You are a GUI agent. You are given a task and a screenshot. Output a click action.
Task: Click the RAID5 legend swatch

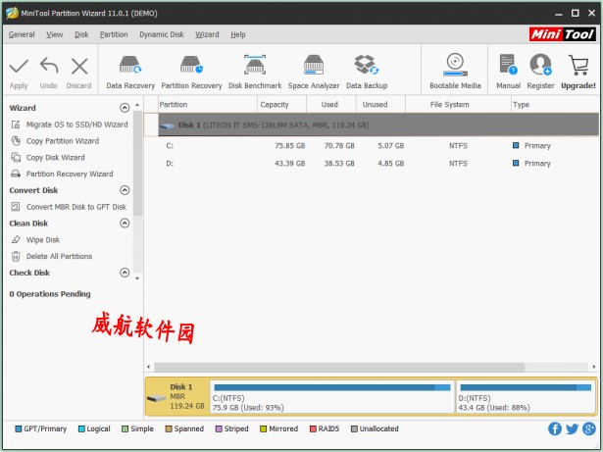pyautogui.click(x=313, y=428)
